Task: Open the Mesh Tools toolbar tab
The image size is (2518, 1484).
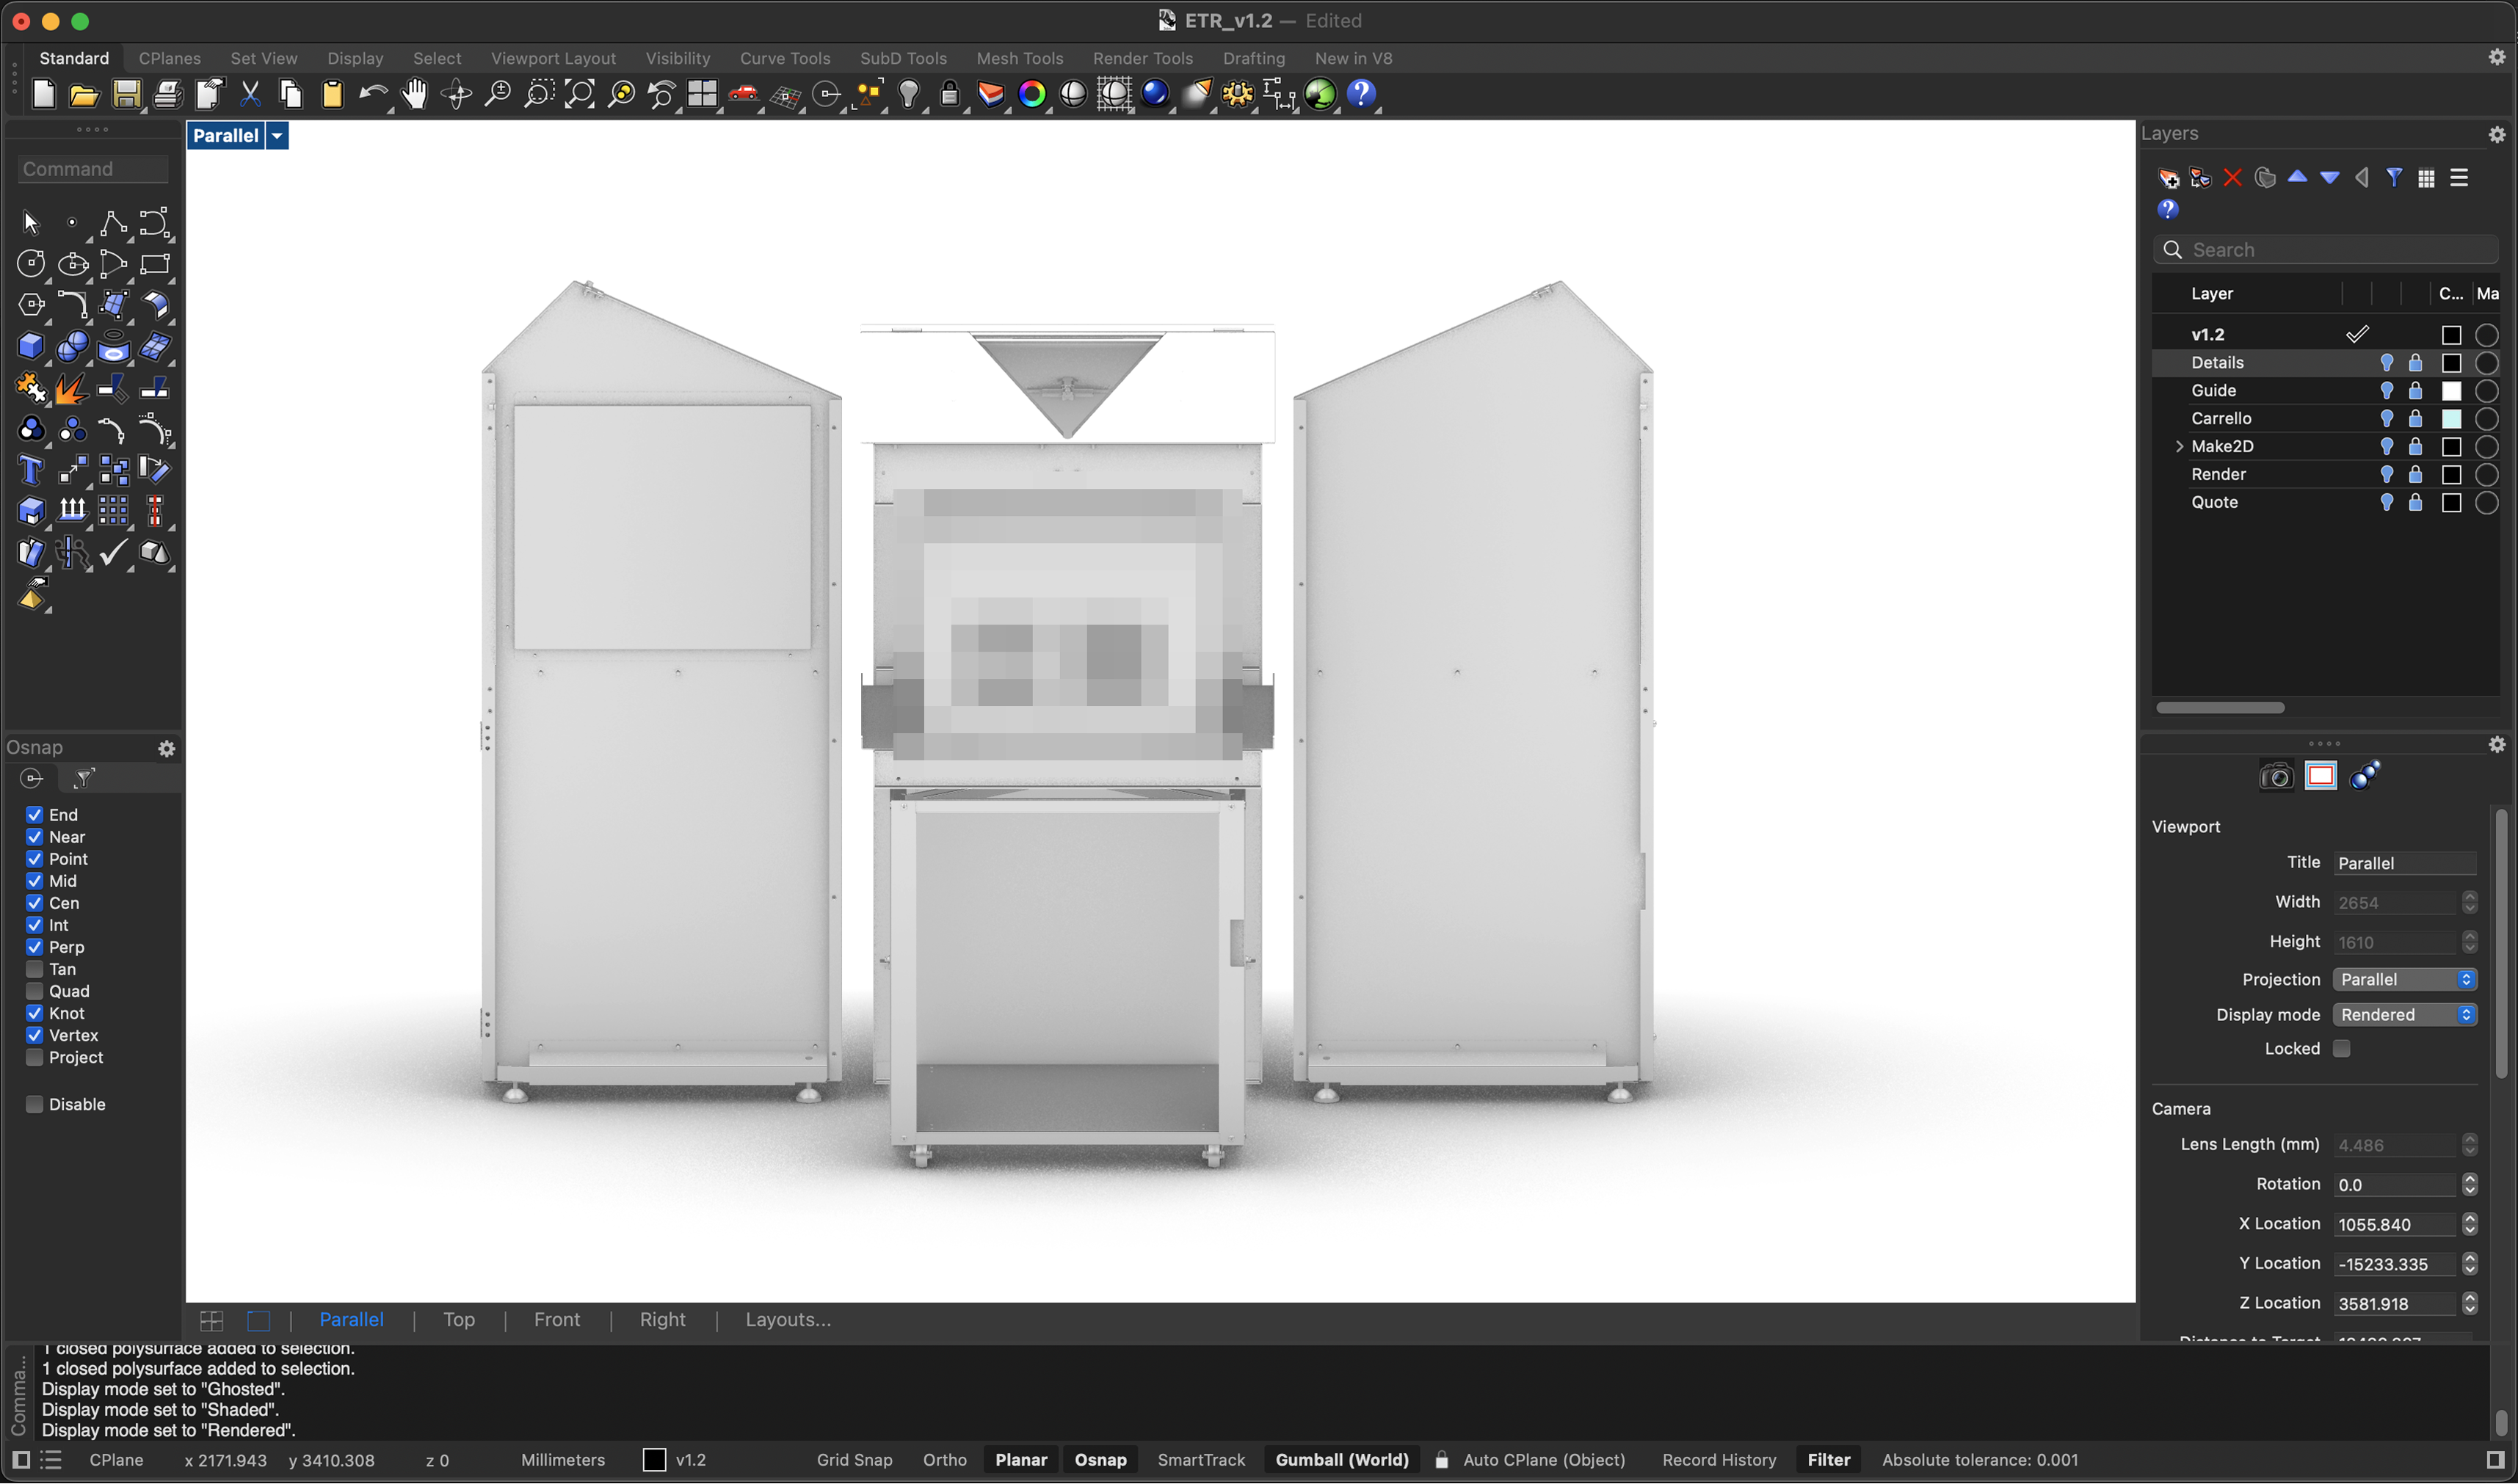Action: point(1019,58)
